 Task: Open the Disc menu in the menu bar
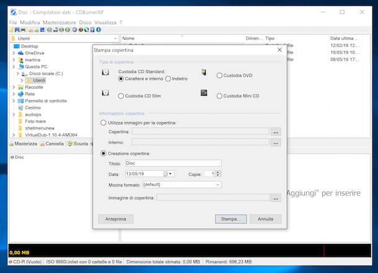pyautogui.click(x=85, y=22)
